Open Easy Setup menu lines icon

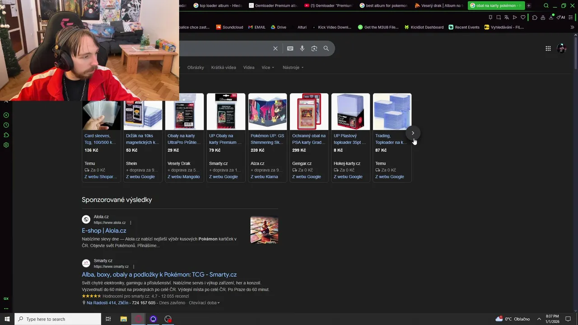pyautogui.click(x=571, y=17)
